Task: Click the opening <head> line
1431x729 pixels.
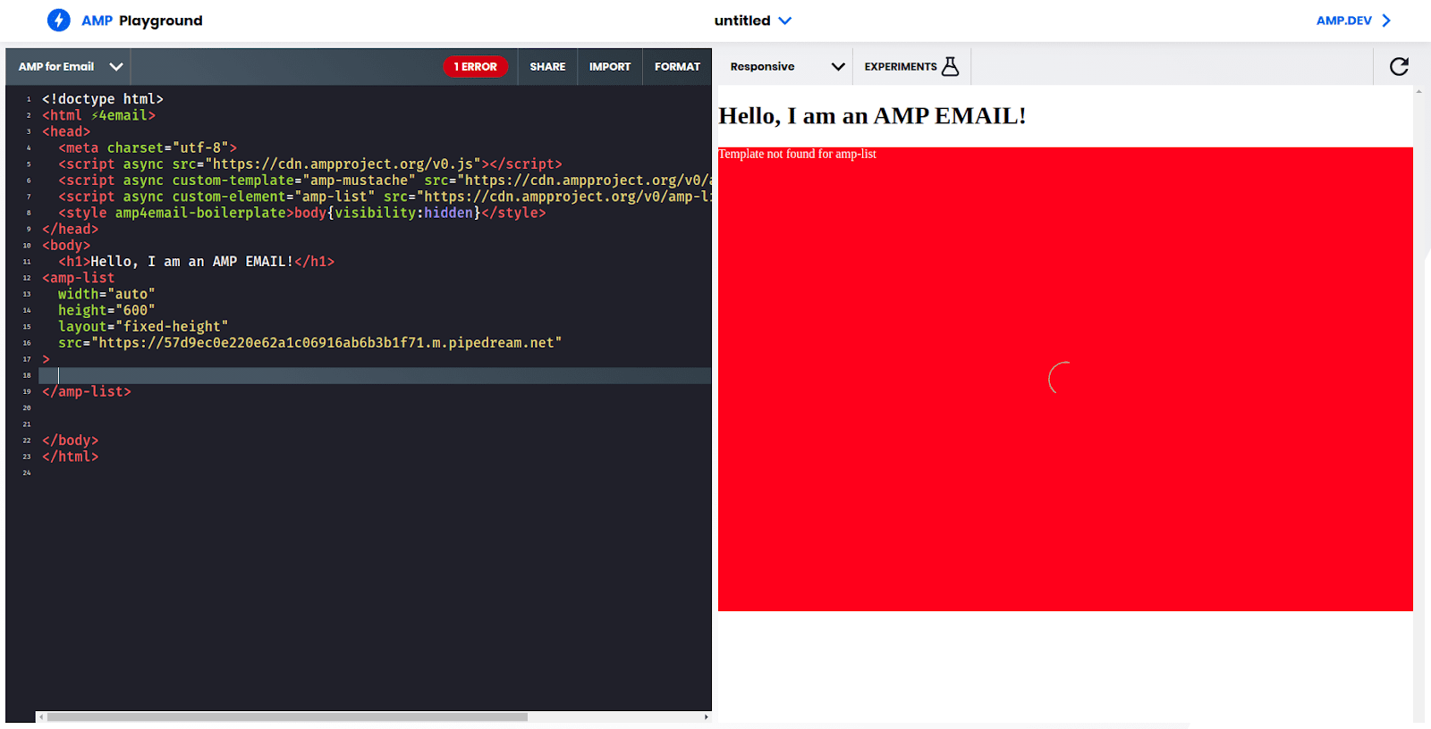Action: click(66, 131)
